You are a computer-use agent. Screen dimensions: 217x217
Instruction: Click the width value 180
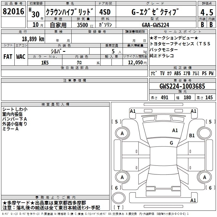[x=187, y=97]
